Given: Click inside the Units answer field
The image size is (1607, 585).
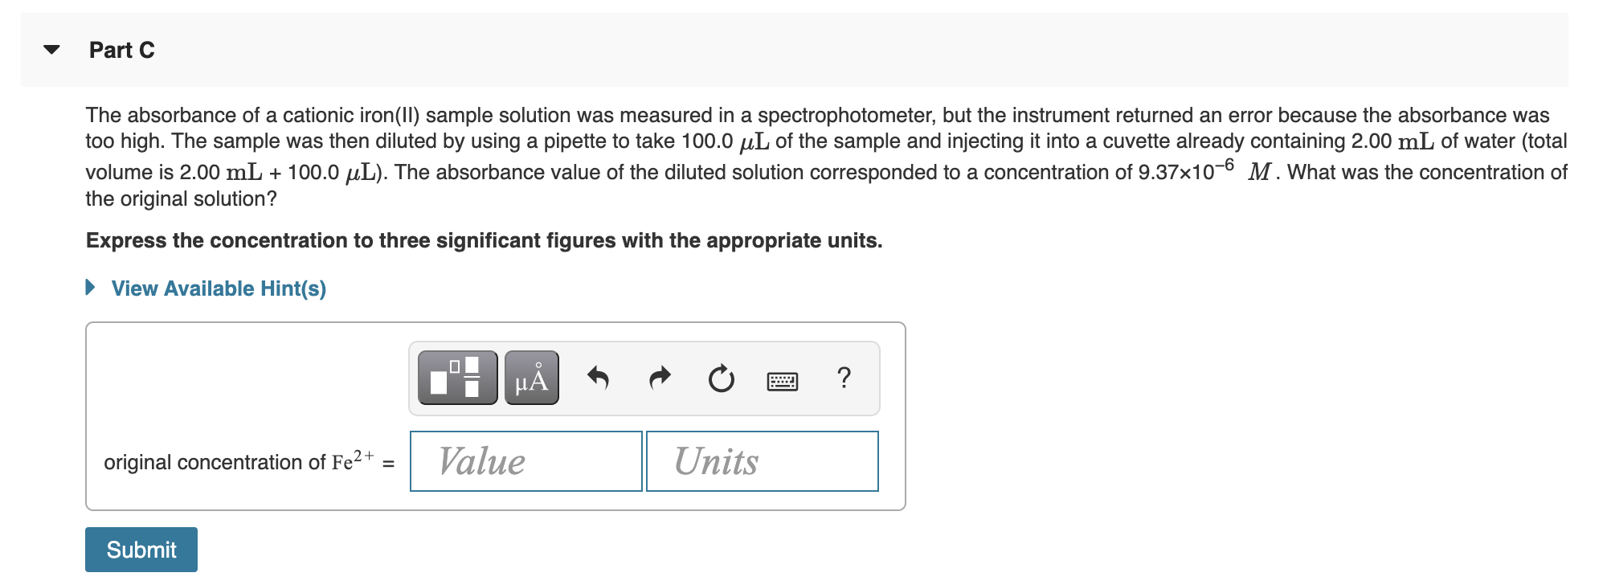Looking at the screenshot, I should pos(760,460).
